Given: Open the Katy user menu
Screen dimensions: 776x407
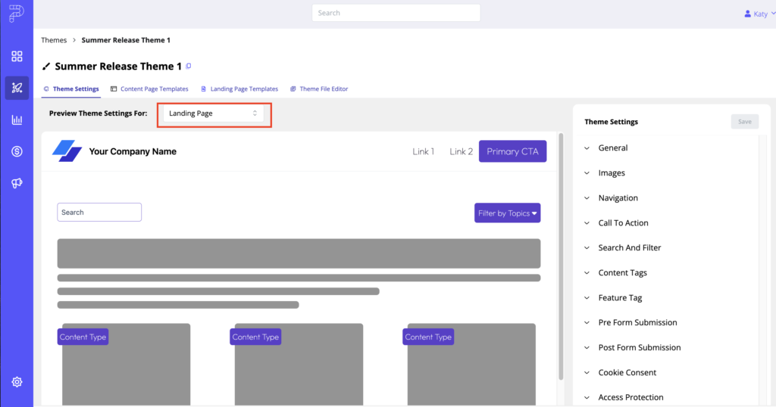Looking at the screenshot, I should pyautogui.click(x=760, y=14).
